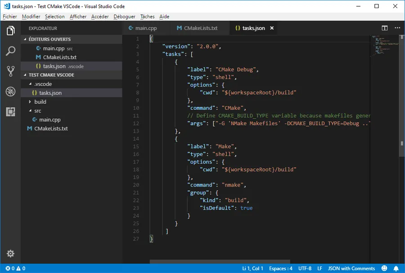Screen dimensions: 405x273
Task: Open the Extensions view in activity bar
Action: coord(10,112)
